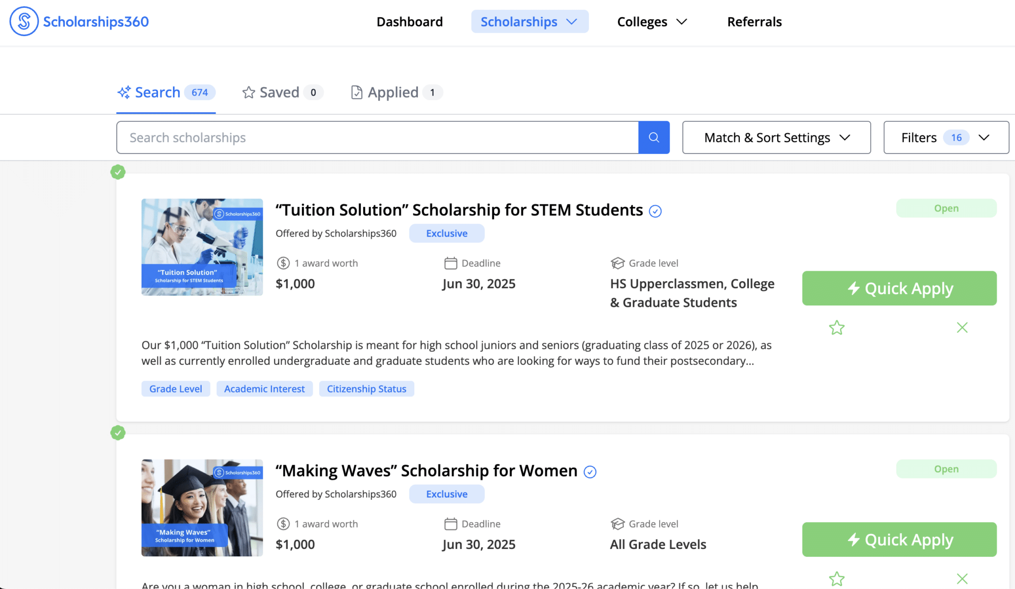
Task: Click the green checkmark badge on Tuition Solution card
Action: [x=118, y=172]
